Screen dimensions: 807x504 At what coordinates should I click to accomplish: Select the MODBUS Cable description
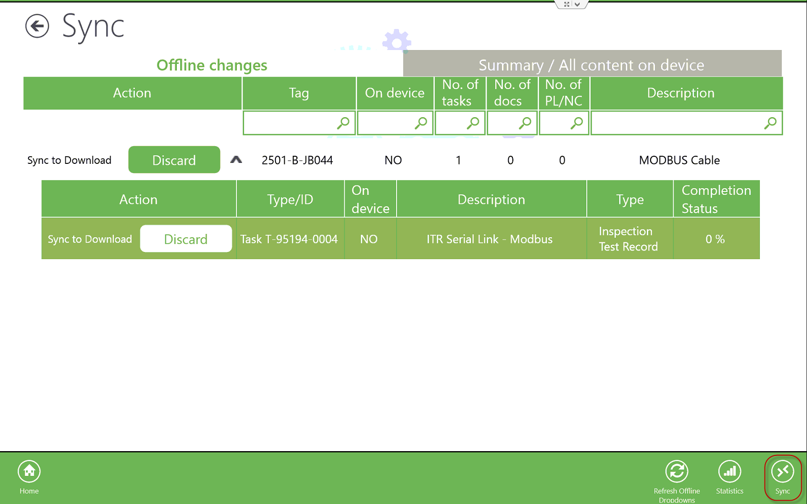click(x=679, y=160)
